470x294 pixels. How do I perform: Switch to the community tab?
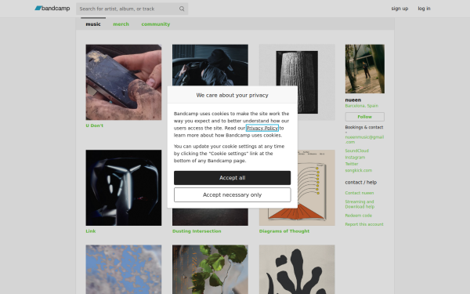[156, 24]
